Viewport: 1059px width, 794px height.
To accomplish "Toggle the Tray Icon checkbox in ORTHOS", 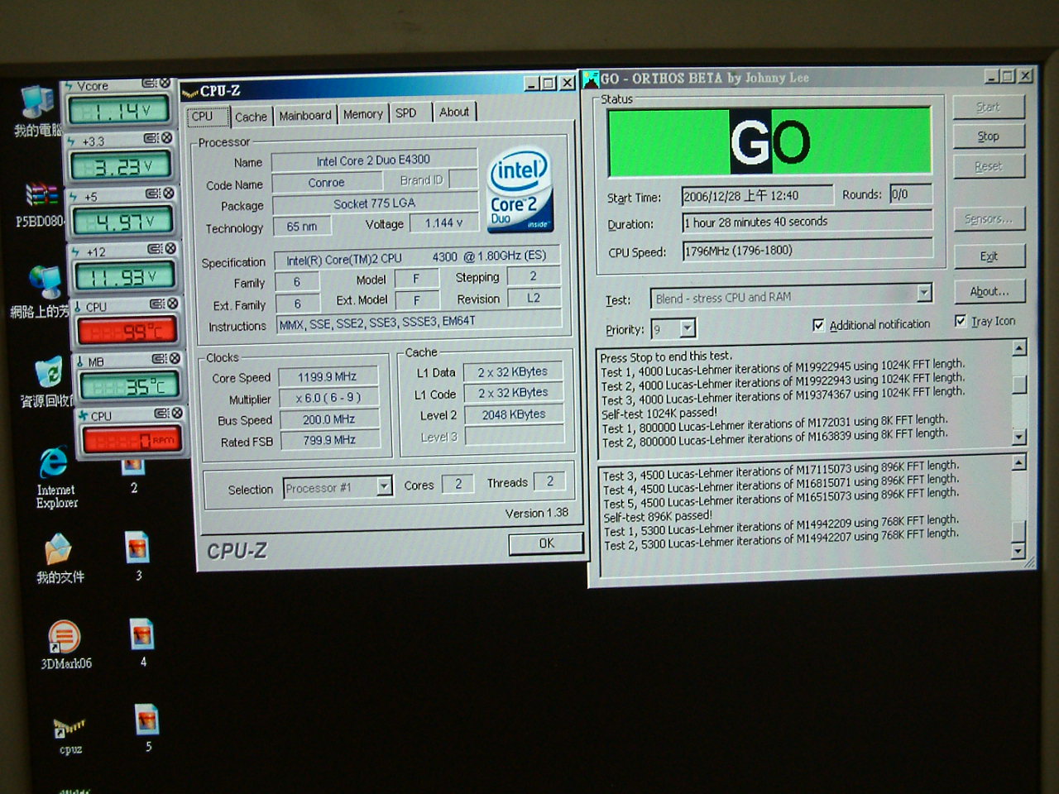I will tap(960, 321).
